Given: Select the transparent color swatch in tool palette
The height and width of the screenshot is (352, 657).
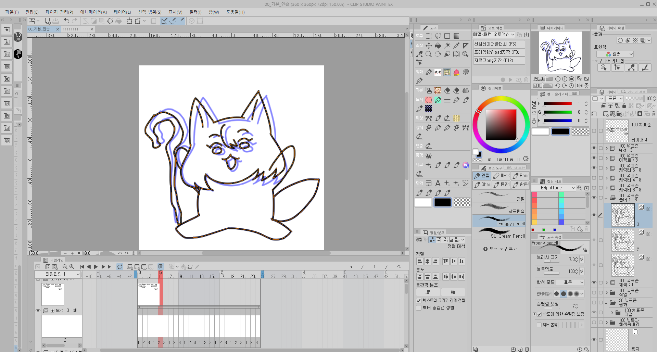Looking at the screenshot, I should coord(462,202).
